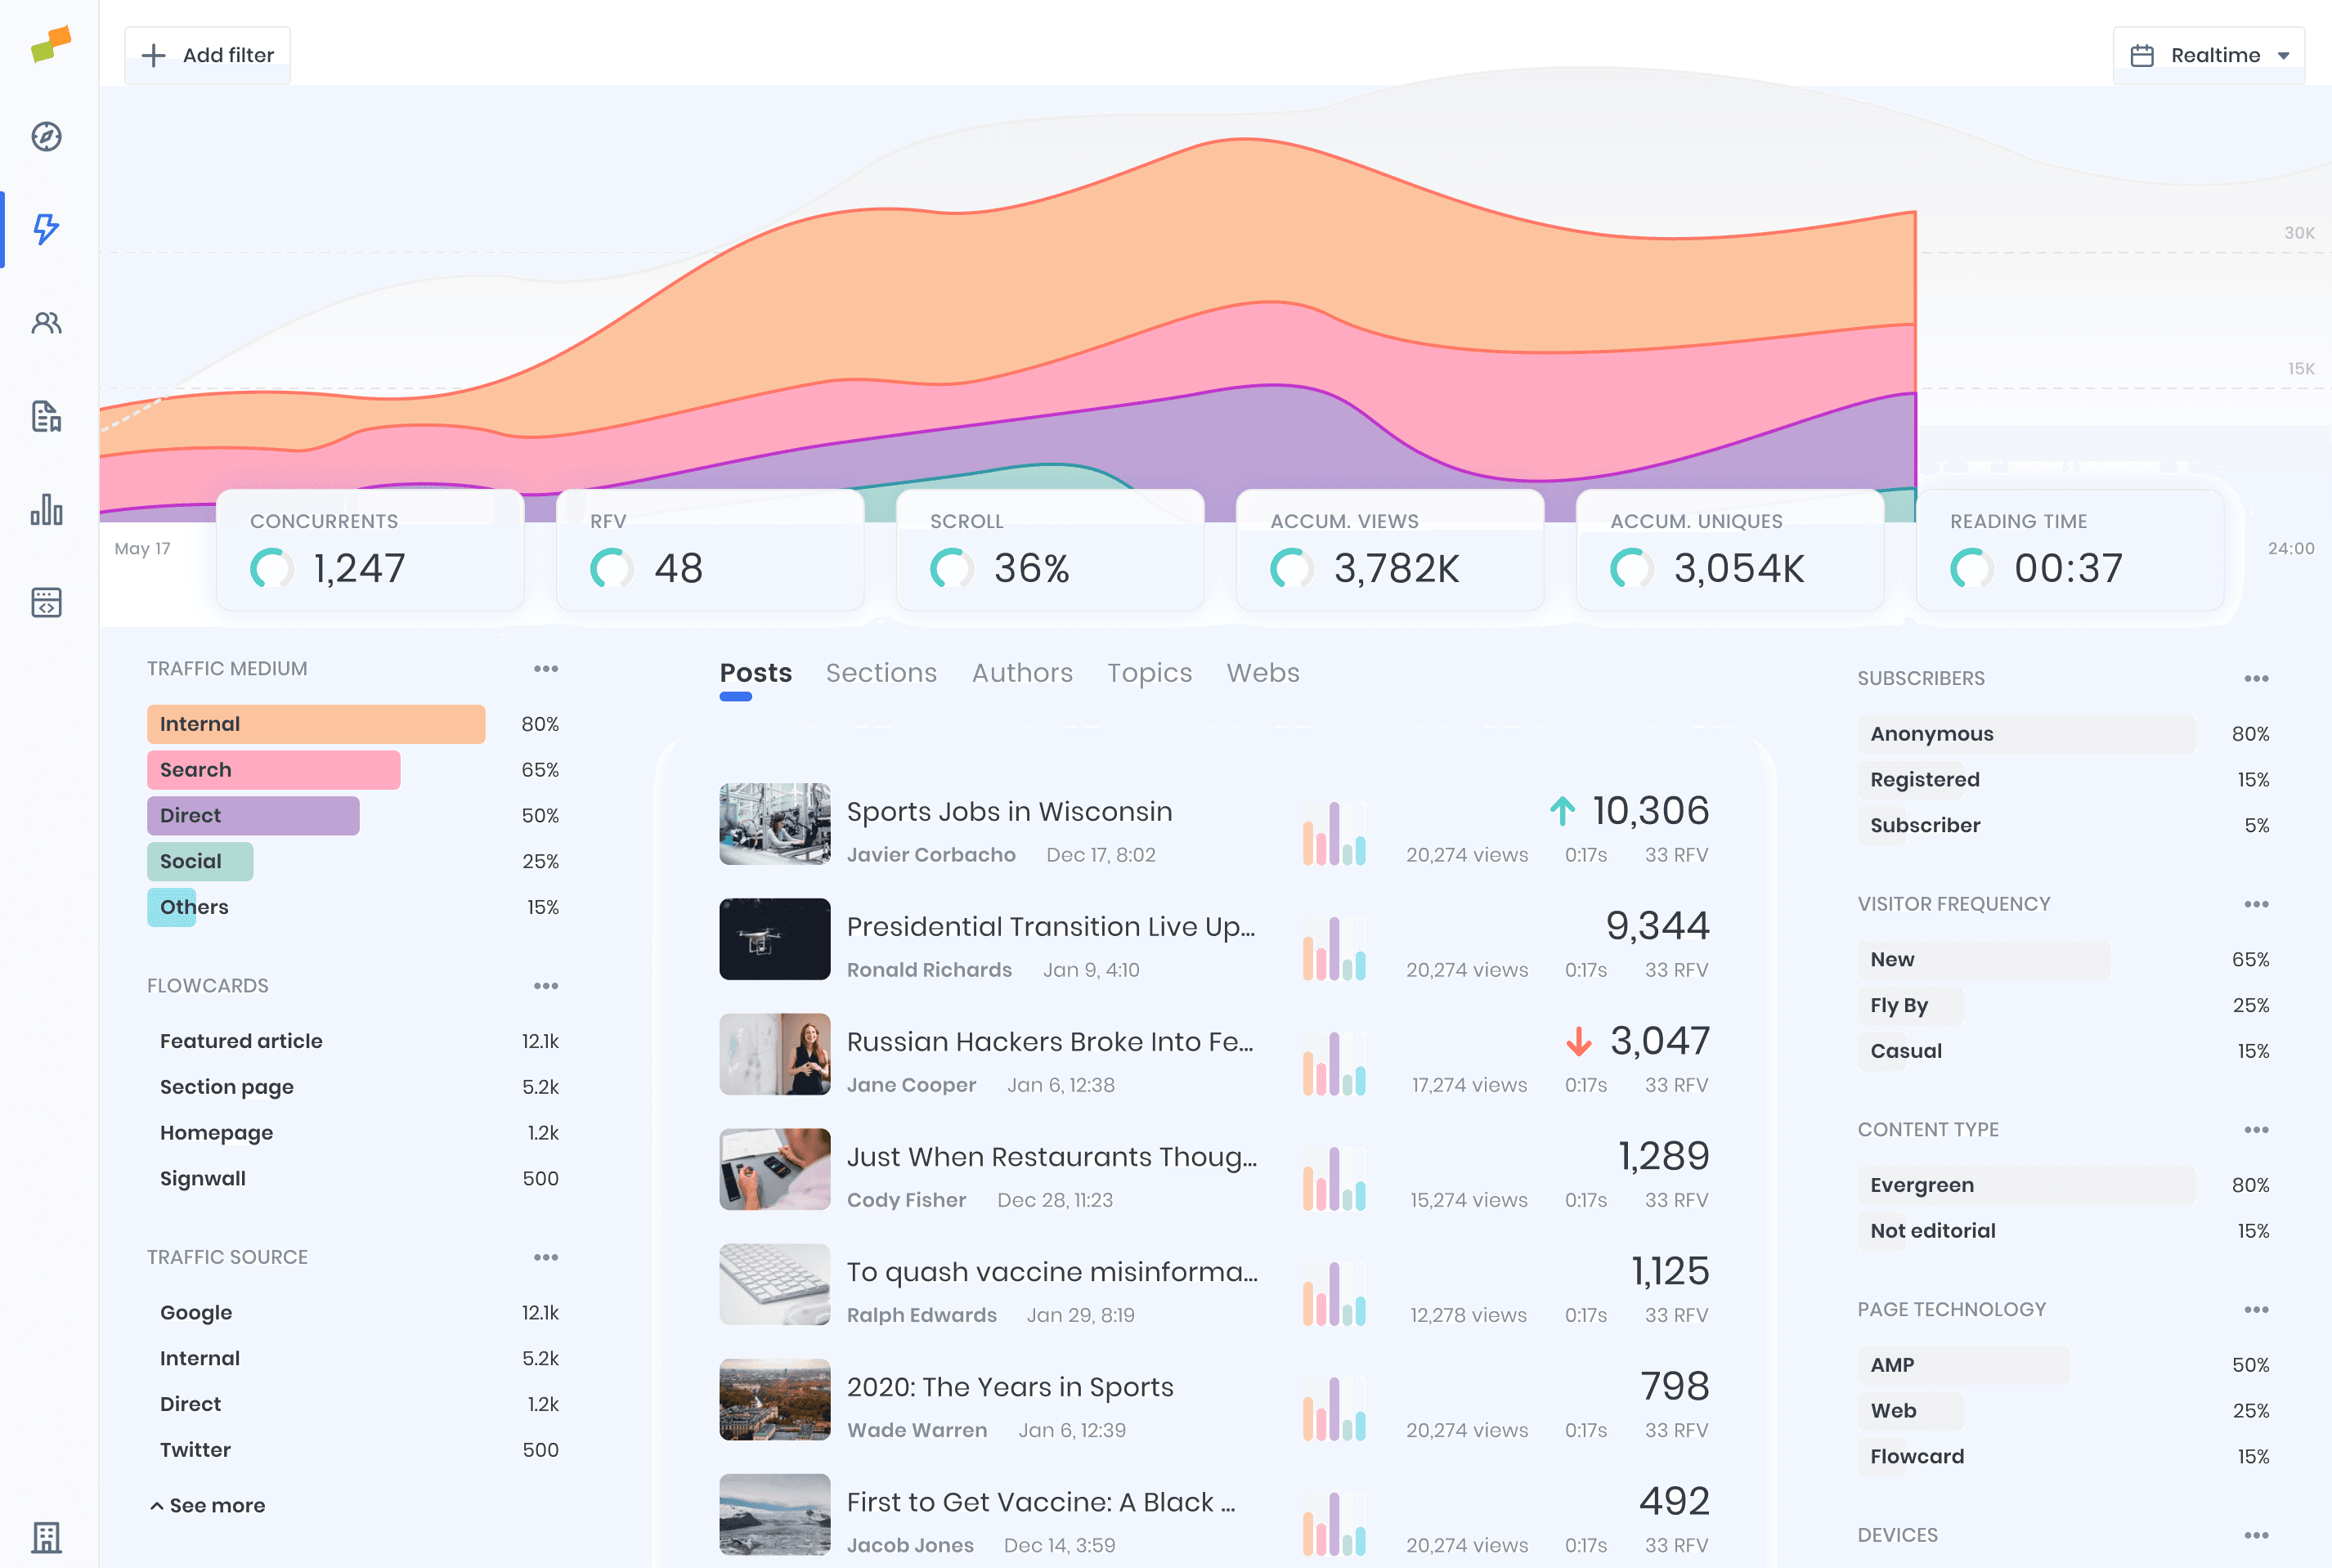Toggle the Social traffic medium filter

pos(200,861)
